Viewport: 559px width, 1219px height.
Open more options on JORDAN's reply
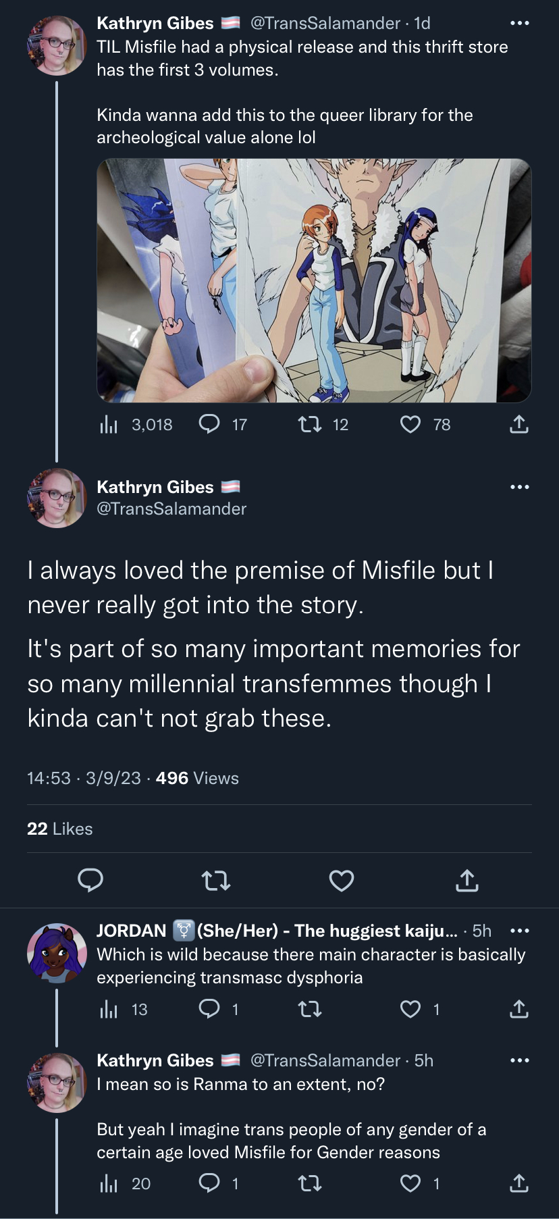(x=519, y=931)
